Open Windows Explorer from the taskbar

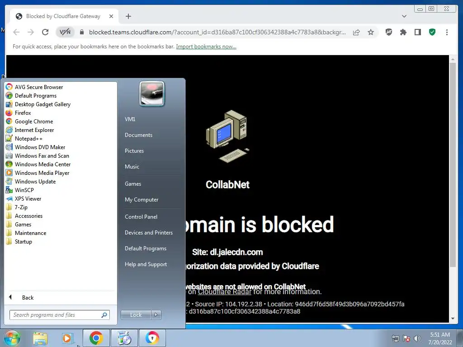(x=40, y=338)
